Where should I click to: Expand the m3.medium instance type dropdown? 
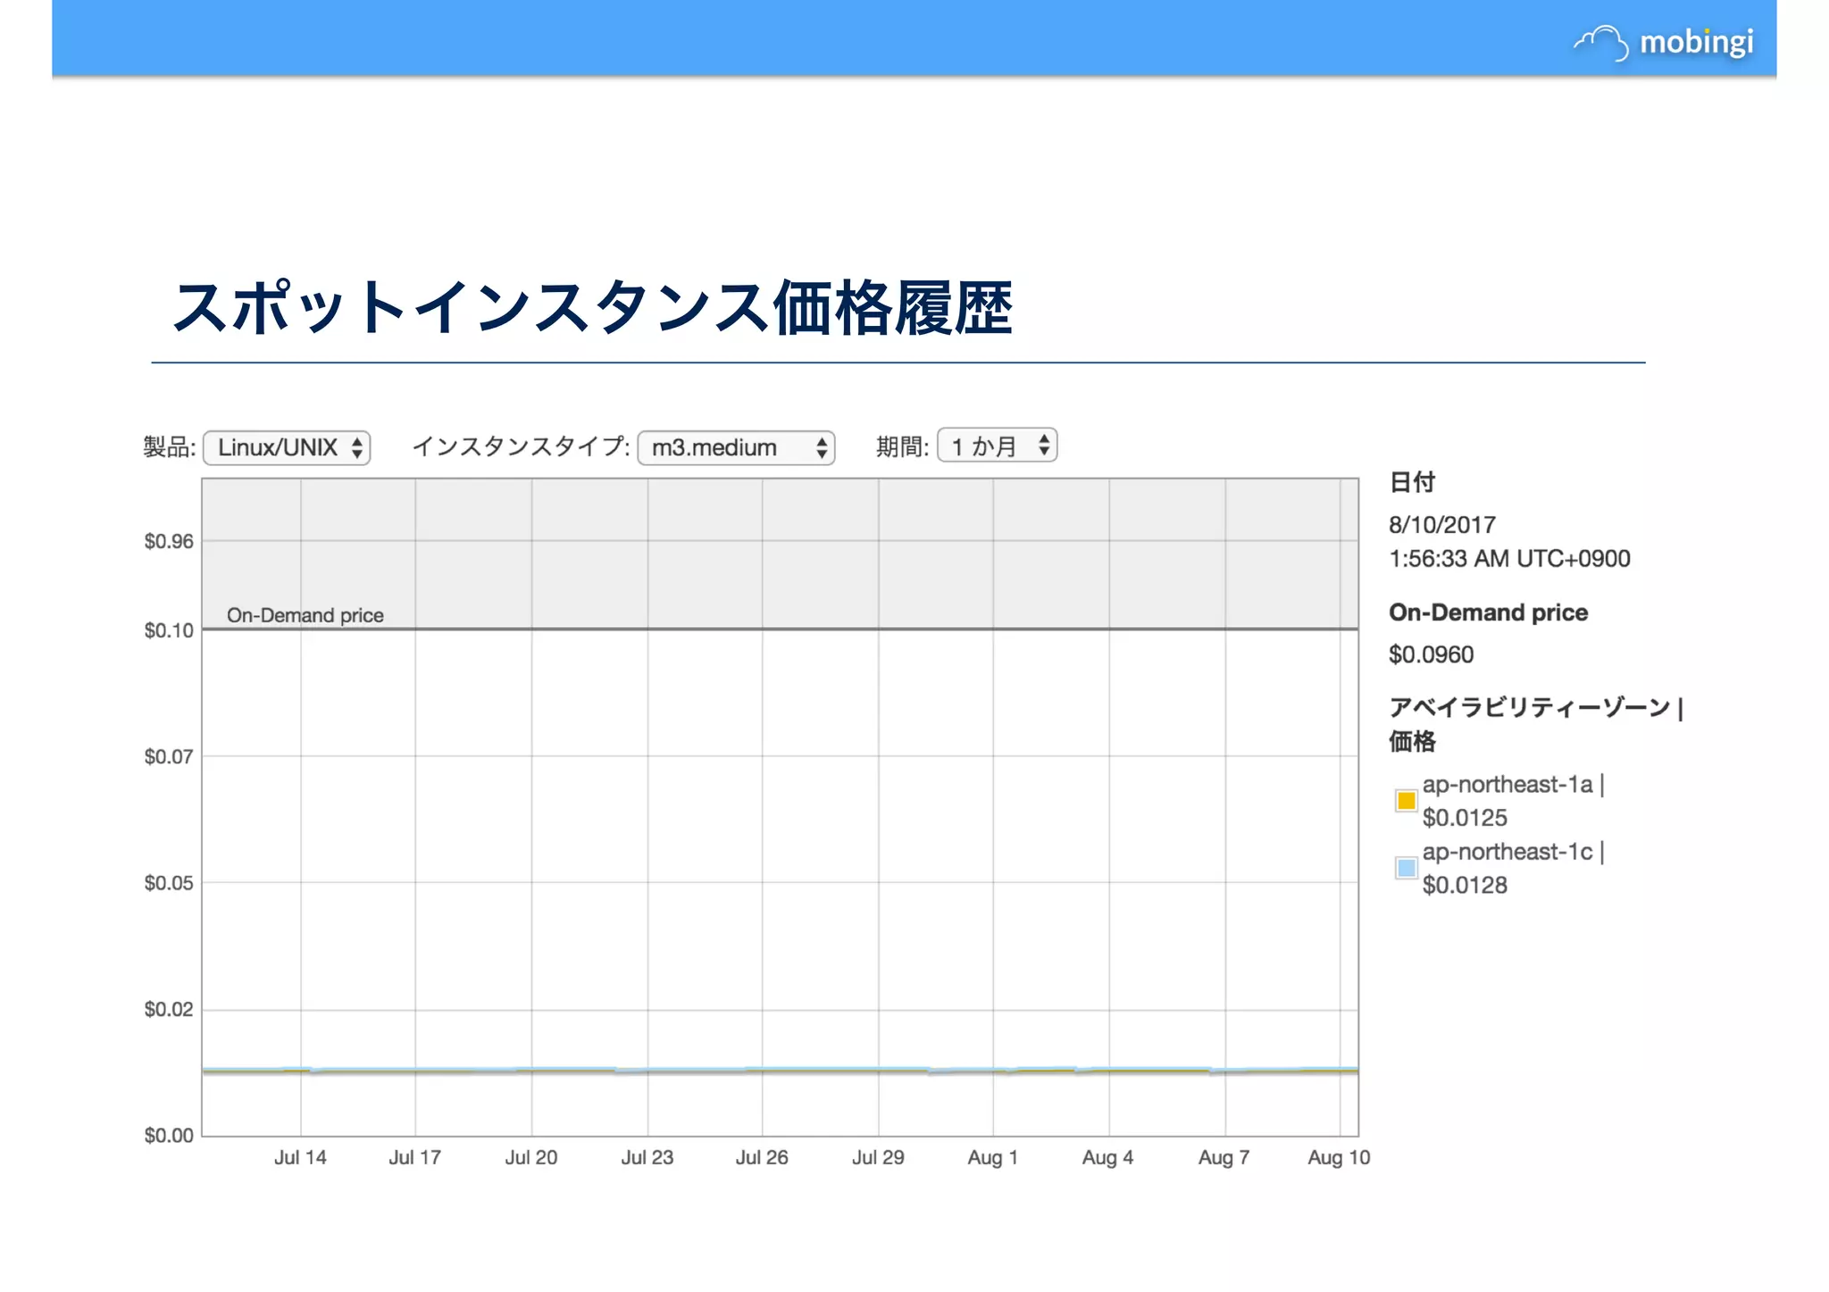736,447
